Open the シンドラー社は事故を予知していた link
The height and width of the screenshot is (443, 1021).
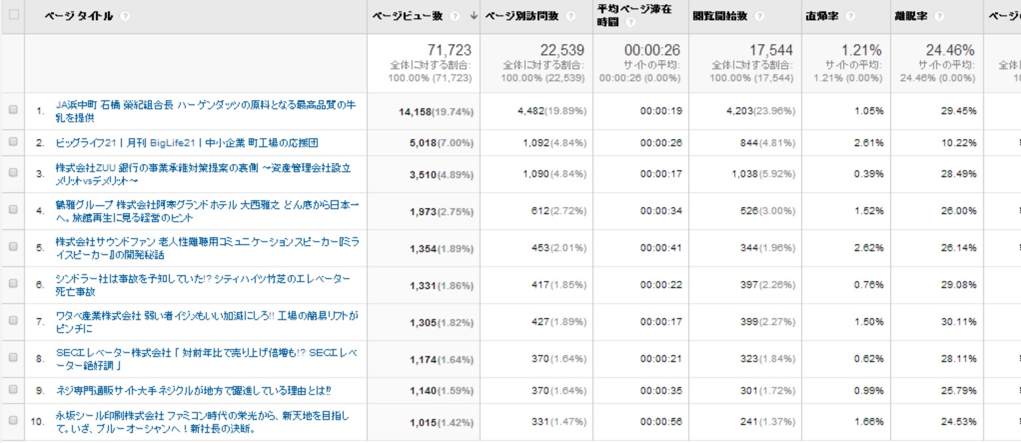(203, 284)
